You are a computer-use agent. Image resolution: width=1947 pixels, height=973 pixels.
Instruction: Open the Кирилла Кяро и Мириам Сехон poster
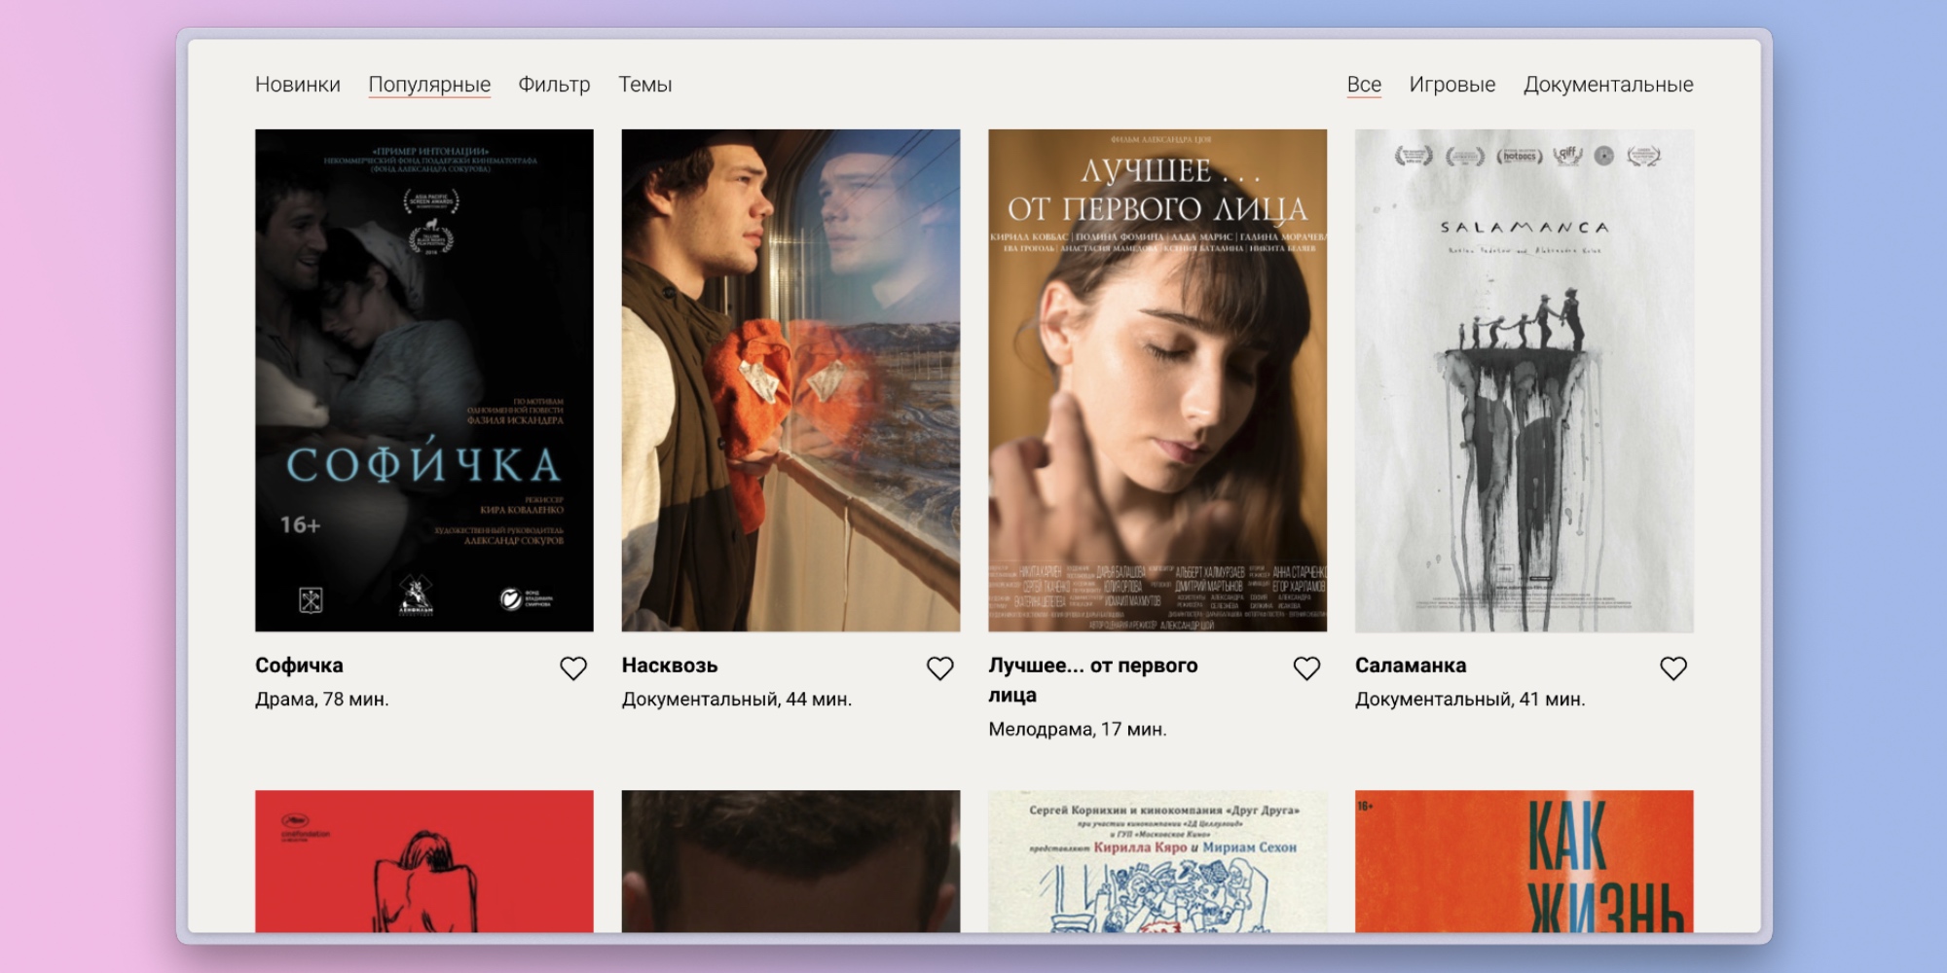click(1157, 861)
